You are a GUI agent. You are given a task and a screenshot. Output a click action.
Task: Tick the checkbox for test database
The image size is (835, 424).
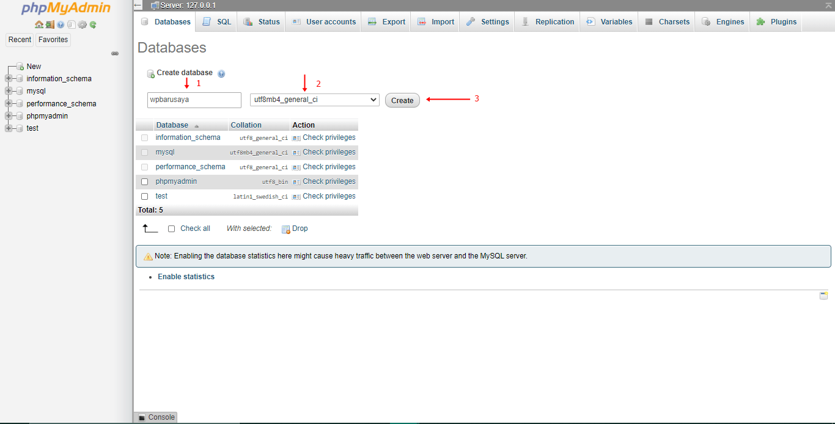pos(145,196)
